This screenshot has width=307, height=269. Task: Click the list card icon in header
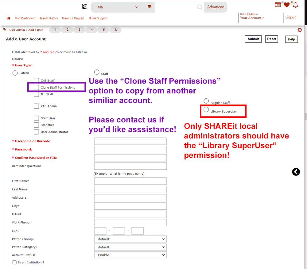click(x=278, y=5)
